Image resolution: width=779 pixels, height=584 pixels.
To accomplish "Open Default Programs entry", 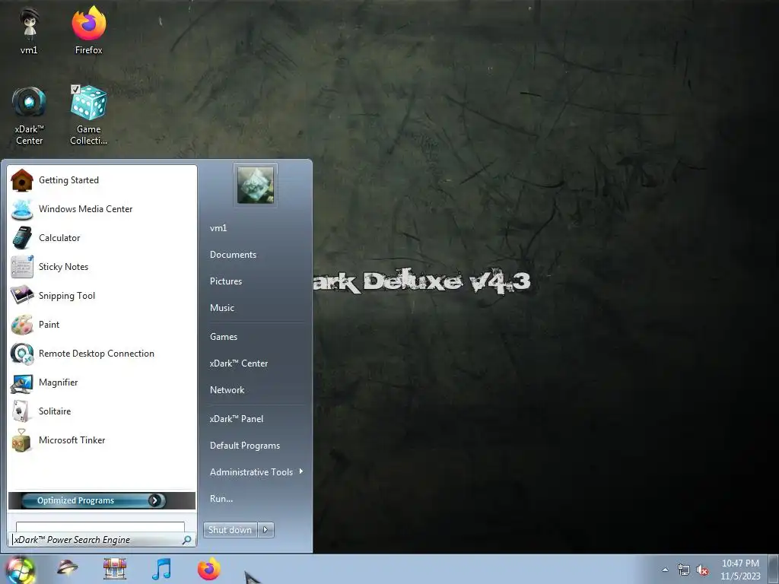I will click(245, 446).
